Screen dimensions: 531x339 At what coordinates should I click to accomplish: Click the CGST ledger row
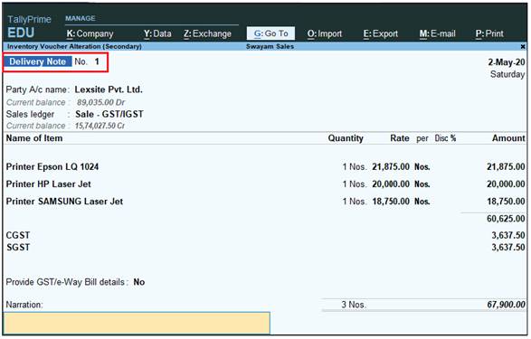pos(18,235)
